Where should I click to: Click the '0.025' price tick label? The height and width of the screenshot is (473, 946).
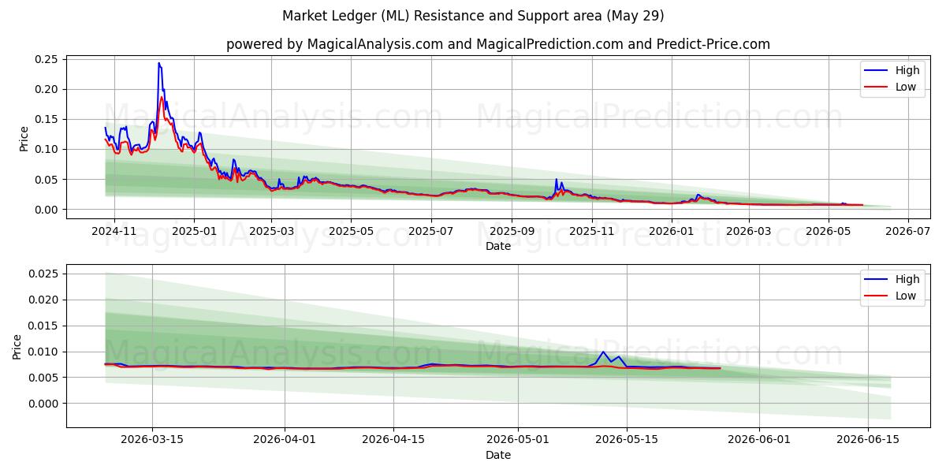click(43, 274)
